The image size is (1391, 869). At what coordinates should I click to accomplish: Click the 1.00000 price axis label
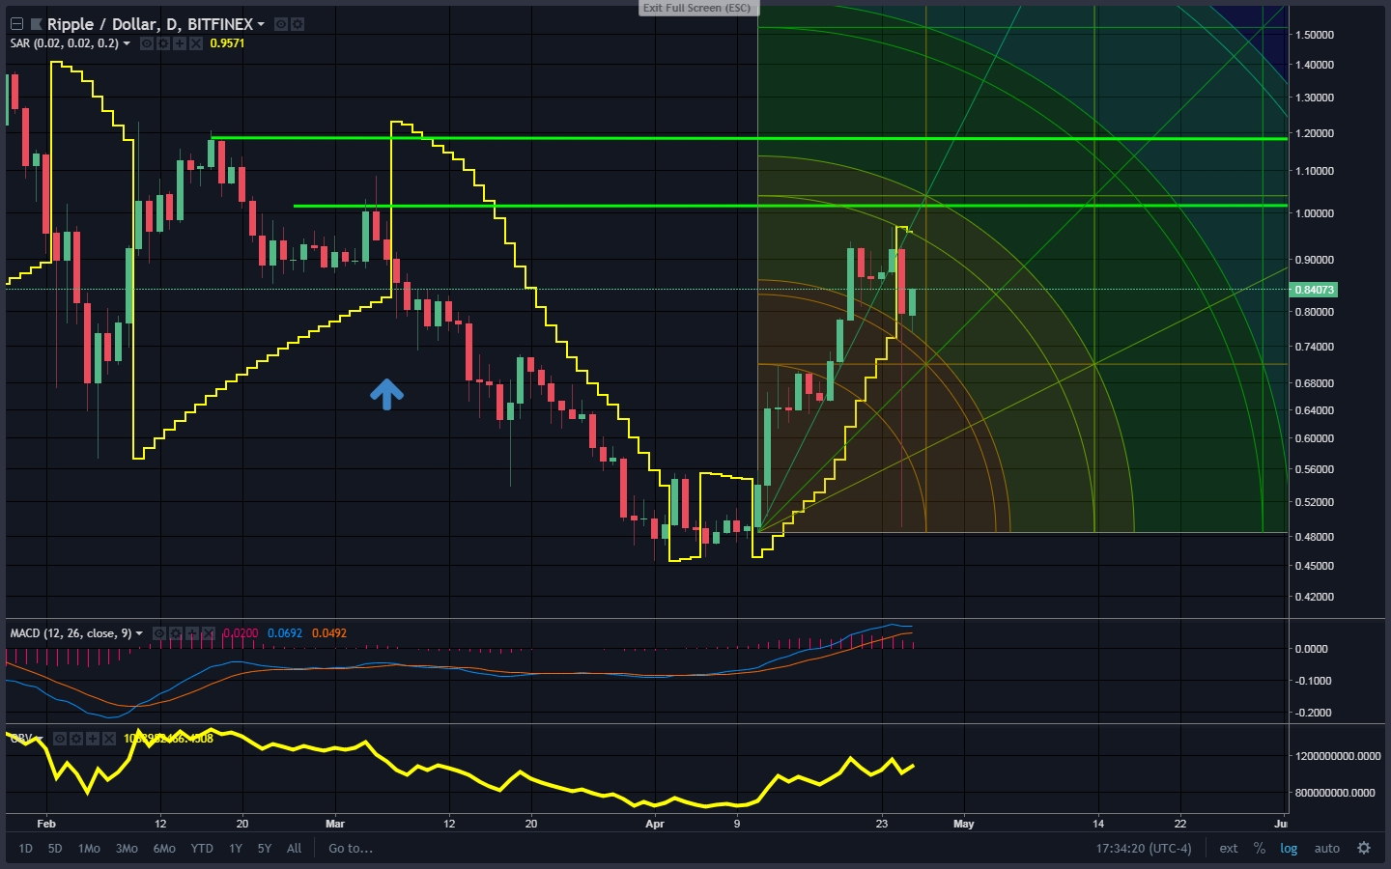[x=1315, y=213]
